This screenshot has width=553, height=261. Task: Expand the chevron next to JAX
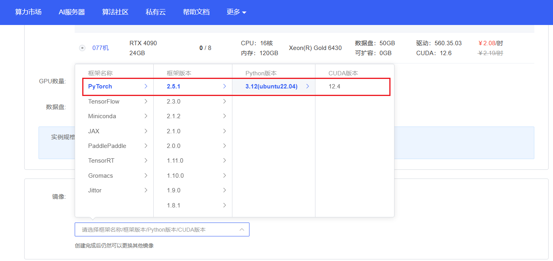click(x=146, y=131)
